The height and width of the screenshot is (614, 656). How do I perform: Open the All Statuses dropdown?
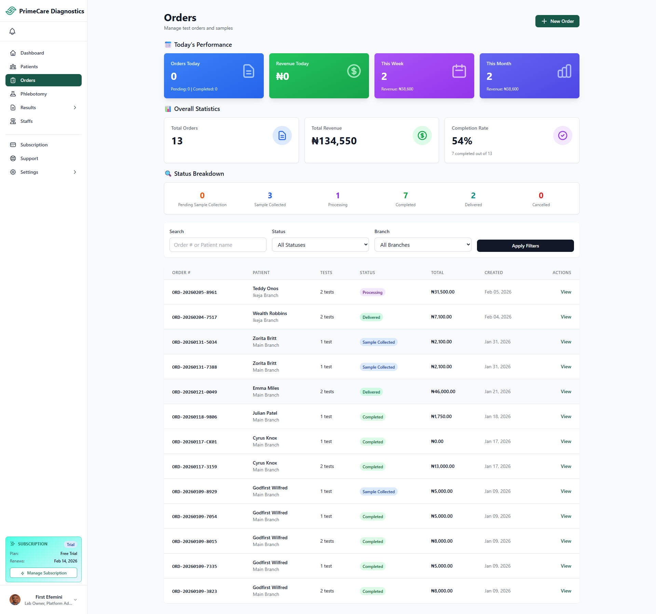coord(320,245)
